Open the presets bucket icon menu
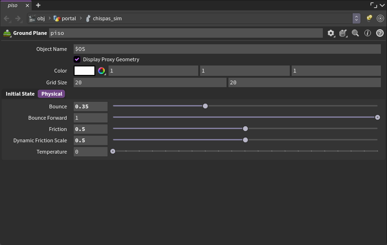The width and height of the screenshot is (387, 245). [343, 33]
